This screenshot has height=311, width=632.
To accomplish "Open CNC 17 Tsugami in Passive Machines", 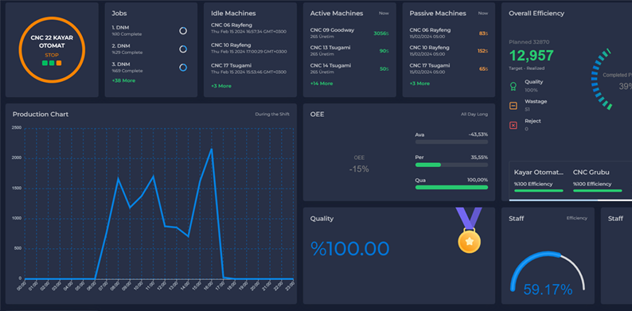I will [x=449, y=68].
